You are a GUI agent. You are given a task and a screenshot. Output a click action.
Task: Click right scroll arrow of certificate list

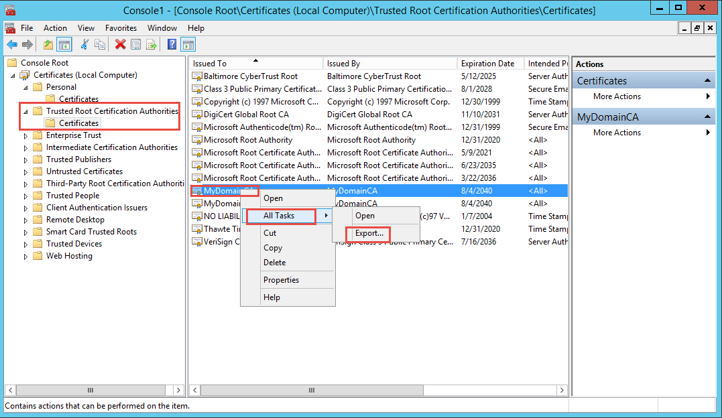click(x=562, y=390)
